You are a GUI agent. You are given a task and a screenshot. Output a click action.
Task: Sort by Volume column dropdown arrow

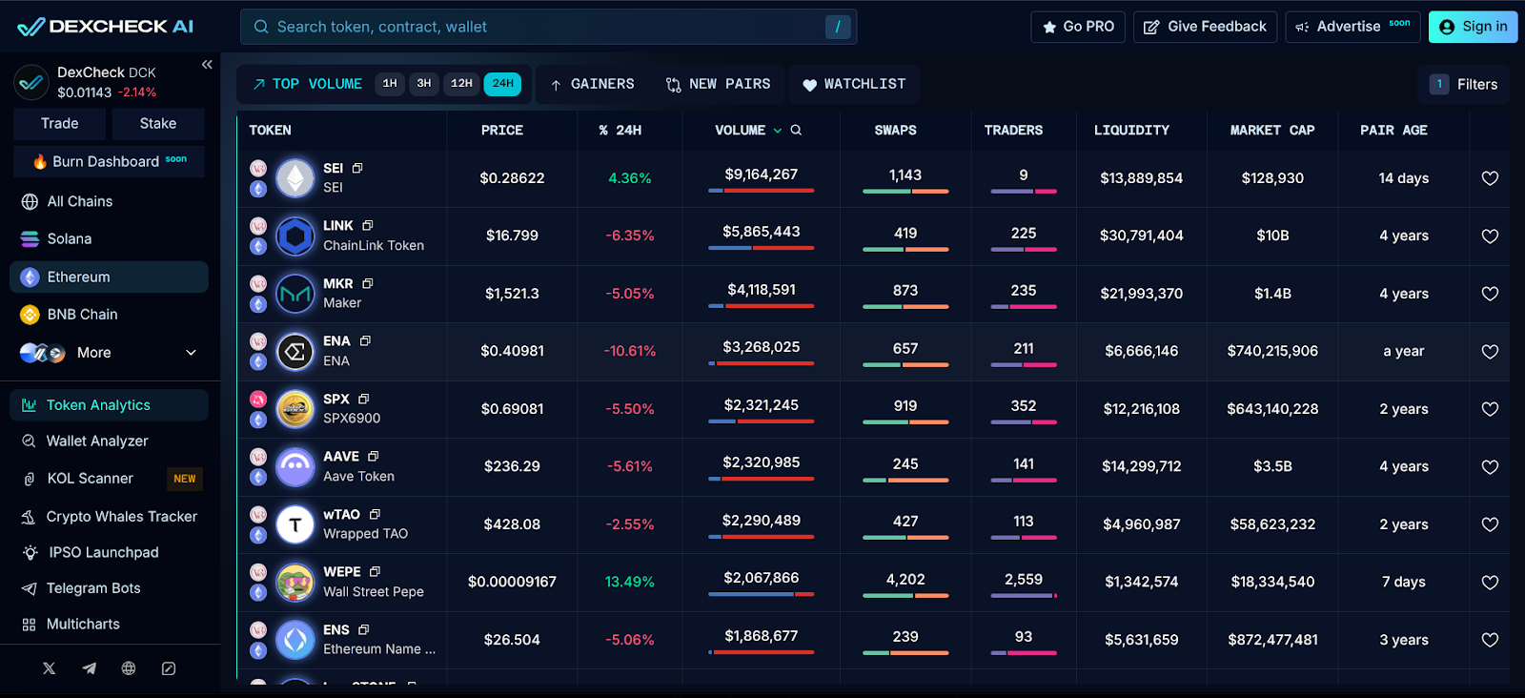(x=778, y=131)
